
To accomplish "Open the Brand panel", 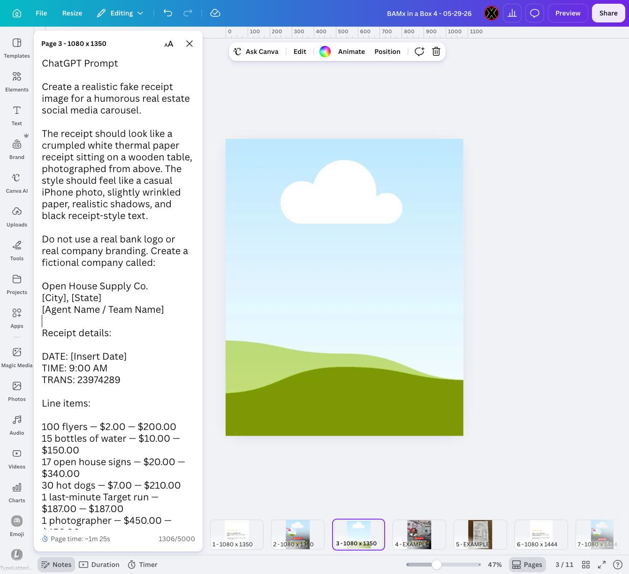I will click(17, 150).
